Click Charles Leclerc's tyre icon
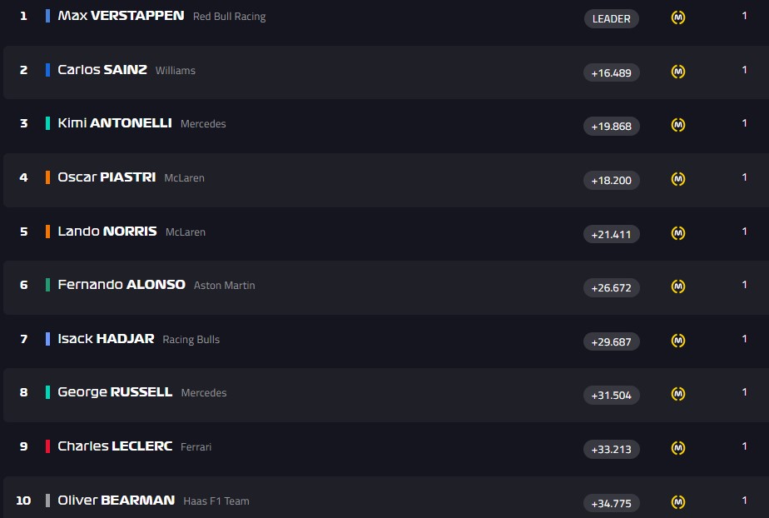Image resolution: width=769 pixels, height=518 pixels. pyautogui.click(x=678, y=448)
